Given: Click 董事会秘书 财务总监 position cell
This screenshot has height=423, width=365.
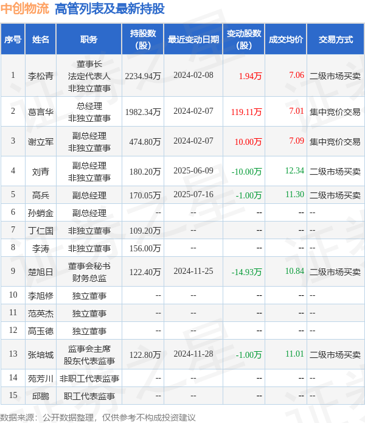Looking at the screenshot, I should point(89,272).
